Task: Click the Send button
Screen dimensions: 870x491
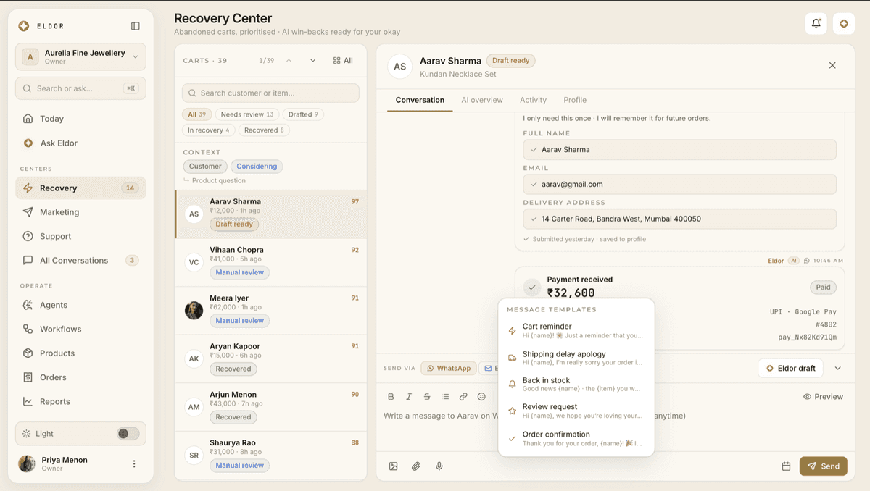Action: 824,466
